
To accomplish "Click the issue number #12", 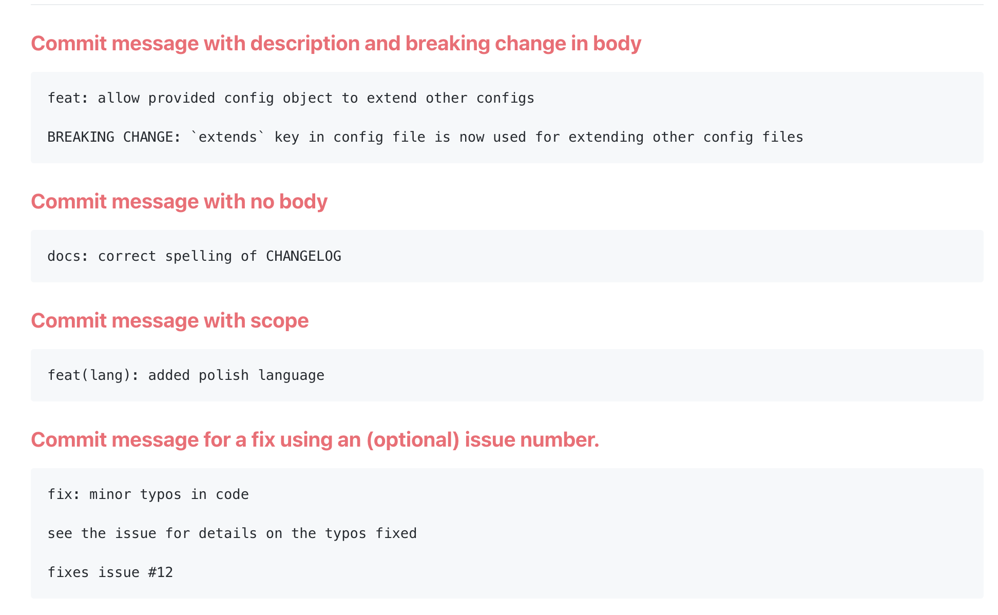I will coord(160,572).
